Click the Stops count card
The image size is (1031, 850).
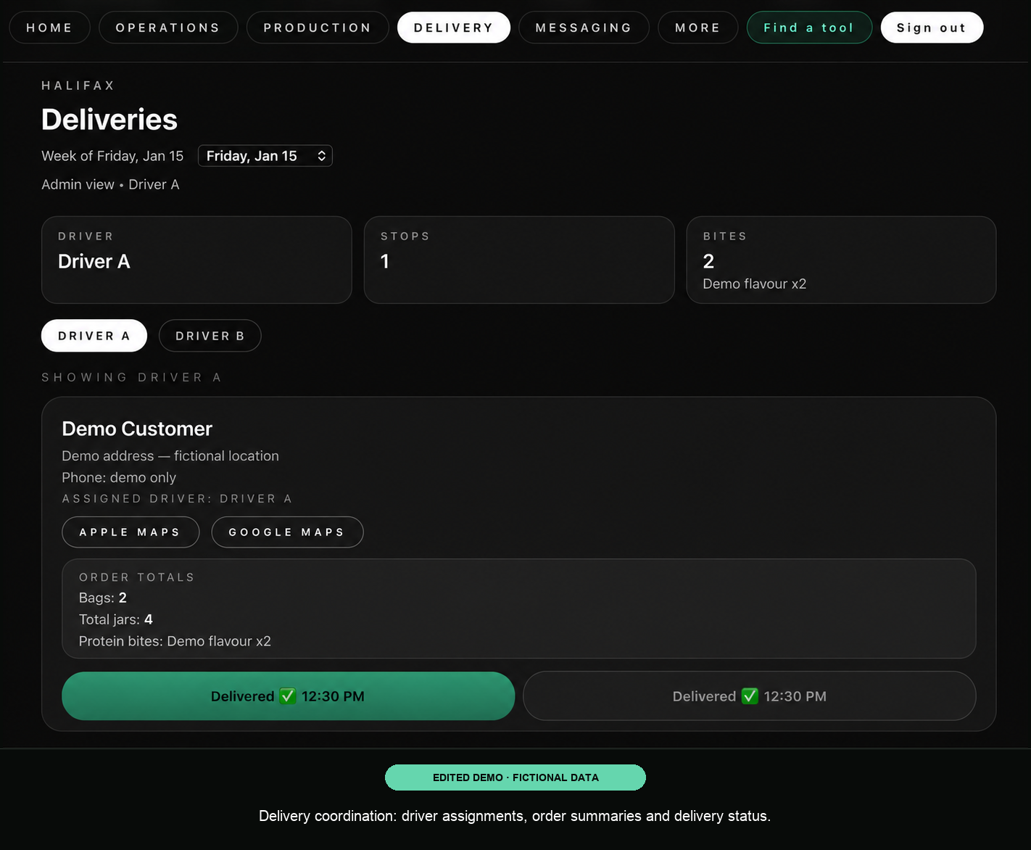(519, 260)
